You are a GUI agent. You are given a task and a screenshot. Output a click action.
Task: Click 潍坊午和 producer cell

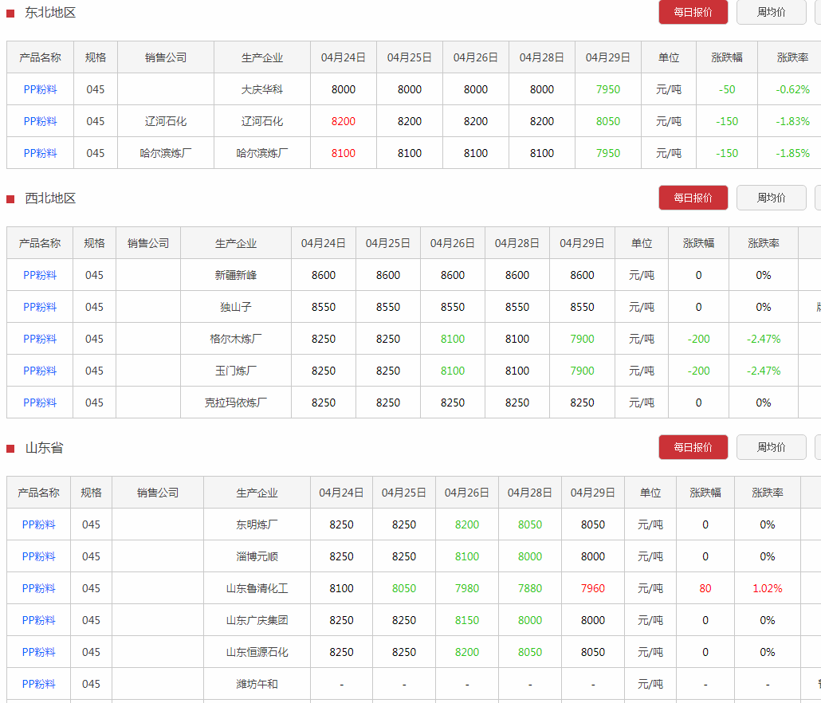[257, 685]
